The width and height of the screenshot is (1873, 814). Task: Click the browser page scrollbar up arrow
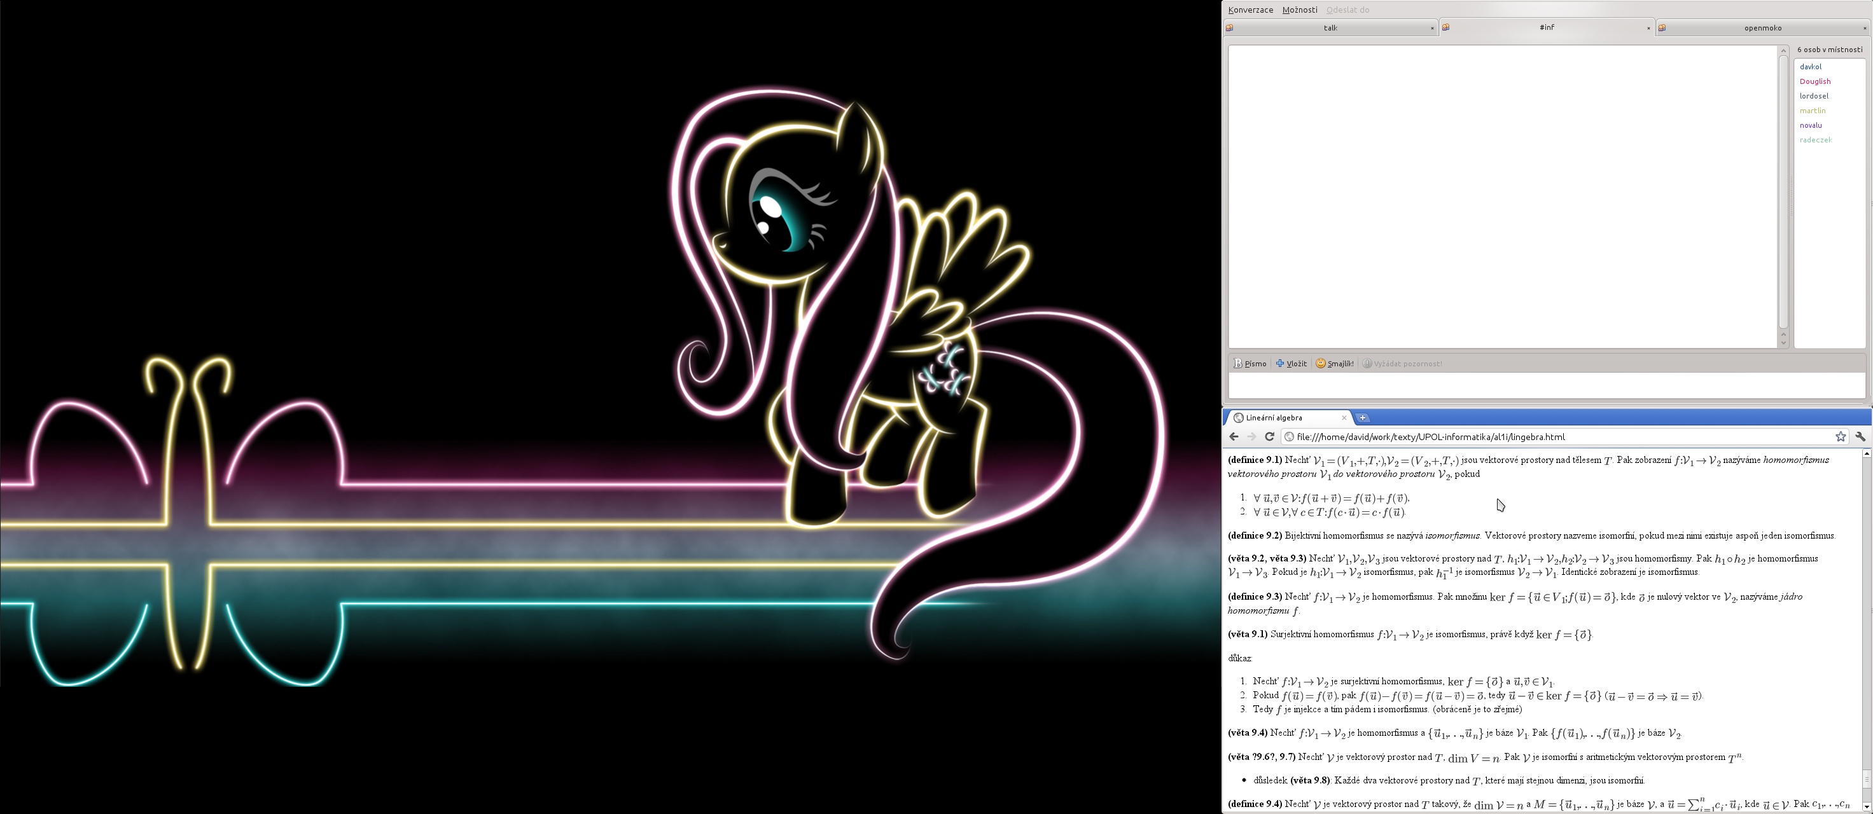(1867, 453)
